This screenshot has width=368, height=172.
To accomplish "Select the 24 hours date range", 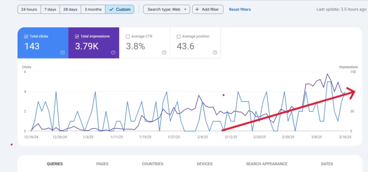I will tap(29, 9).
